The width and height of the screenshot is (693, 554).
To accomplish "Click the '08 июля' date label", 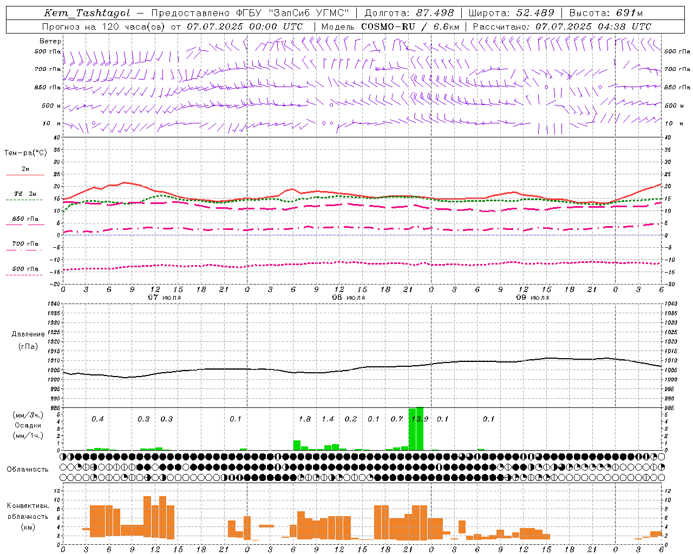I will pos(349,298).
